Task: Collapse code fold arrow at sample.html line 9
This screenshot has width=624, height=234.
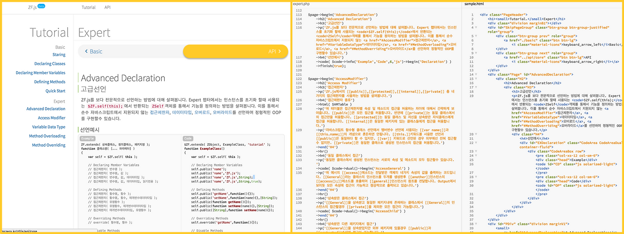Action: pos(475,54)
